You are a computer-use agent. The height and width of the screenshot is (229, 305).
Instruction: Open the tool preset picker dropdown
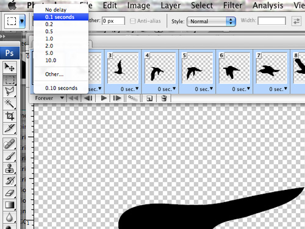tap(22, 21)
